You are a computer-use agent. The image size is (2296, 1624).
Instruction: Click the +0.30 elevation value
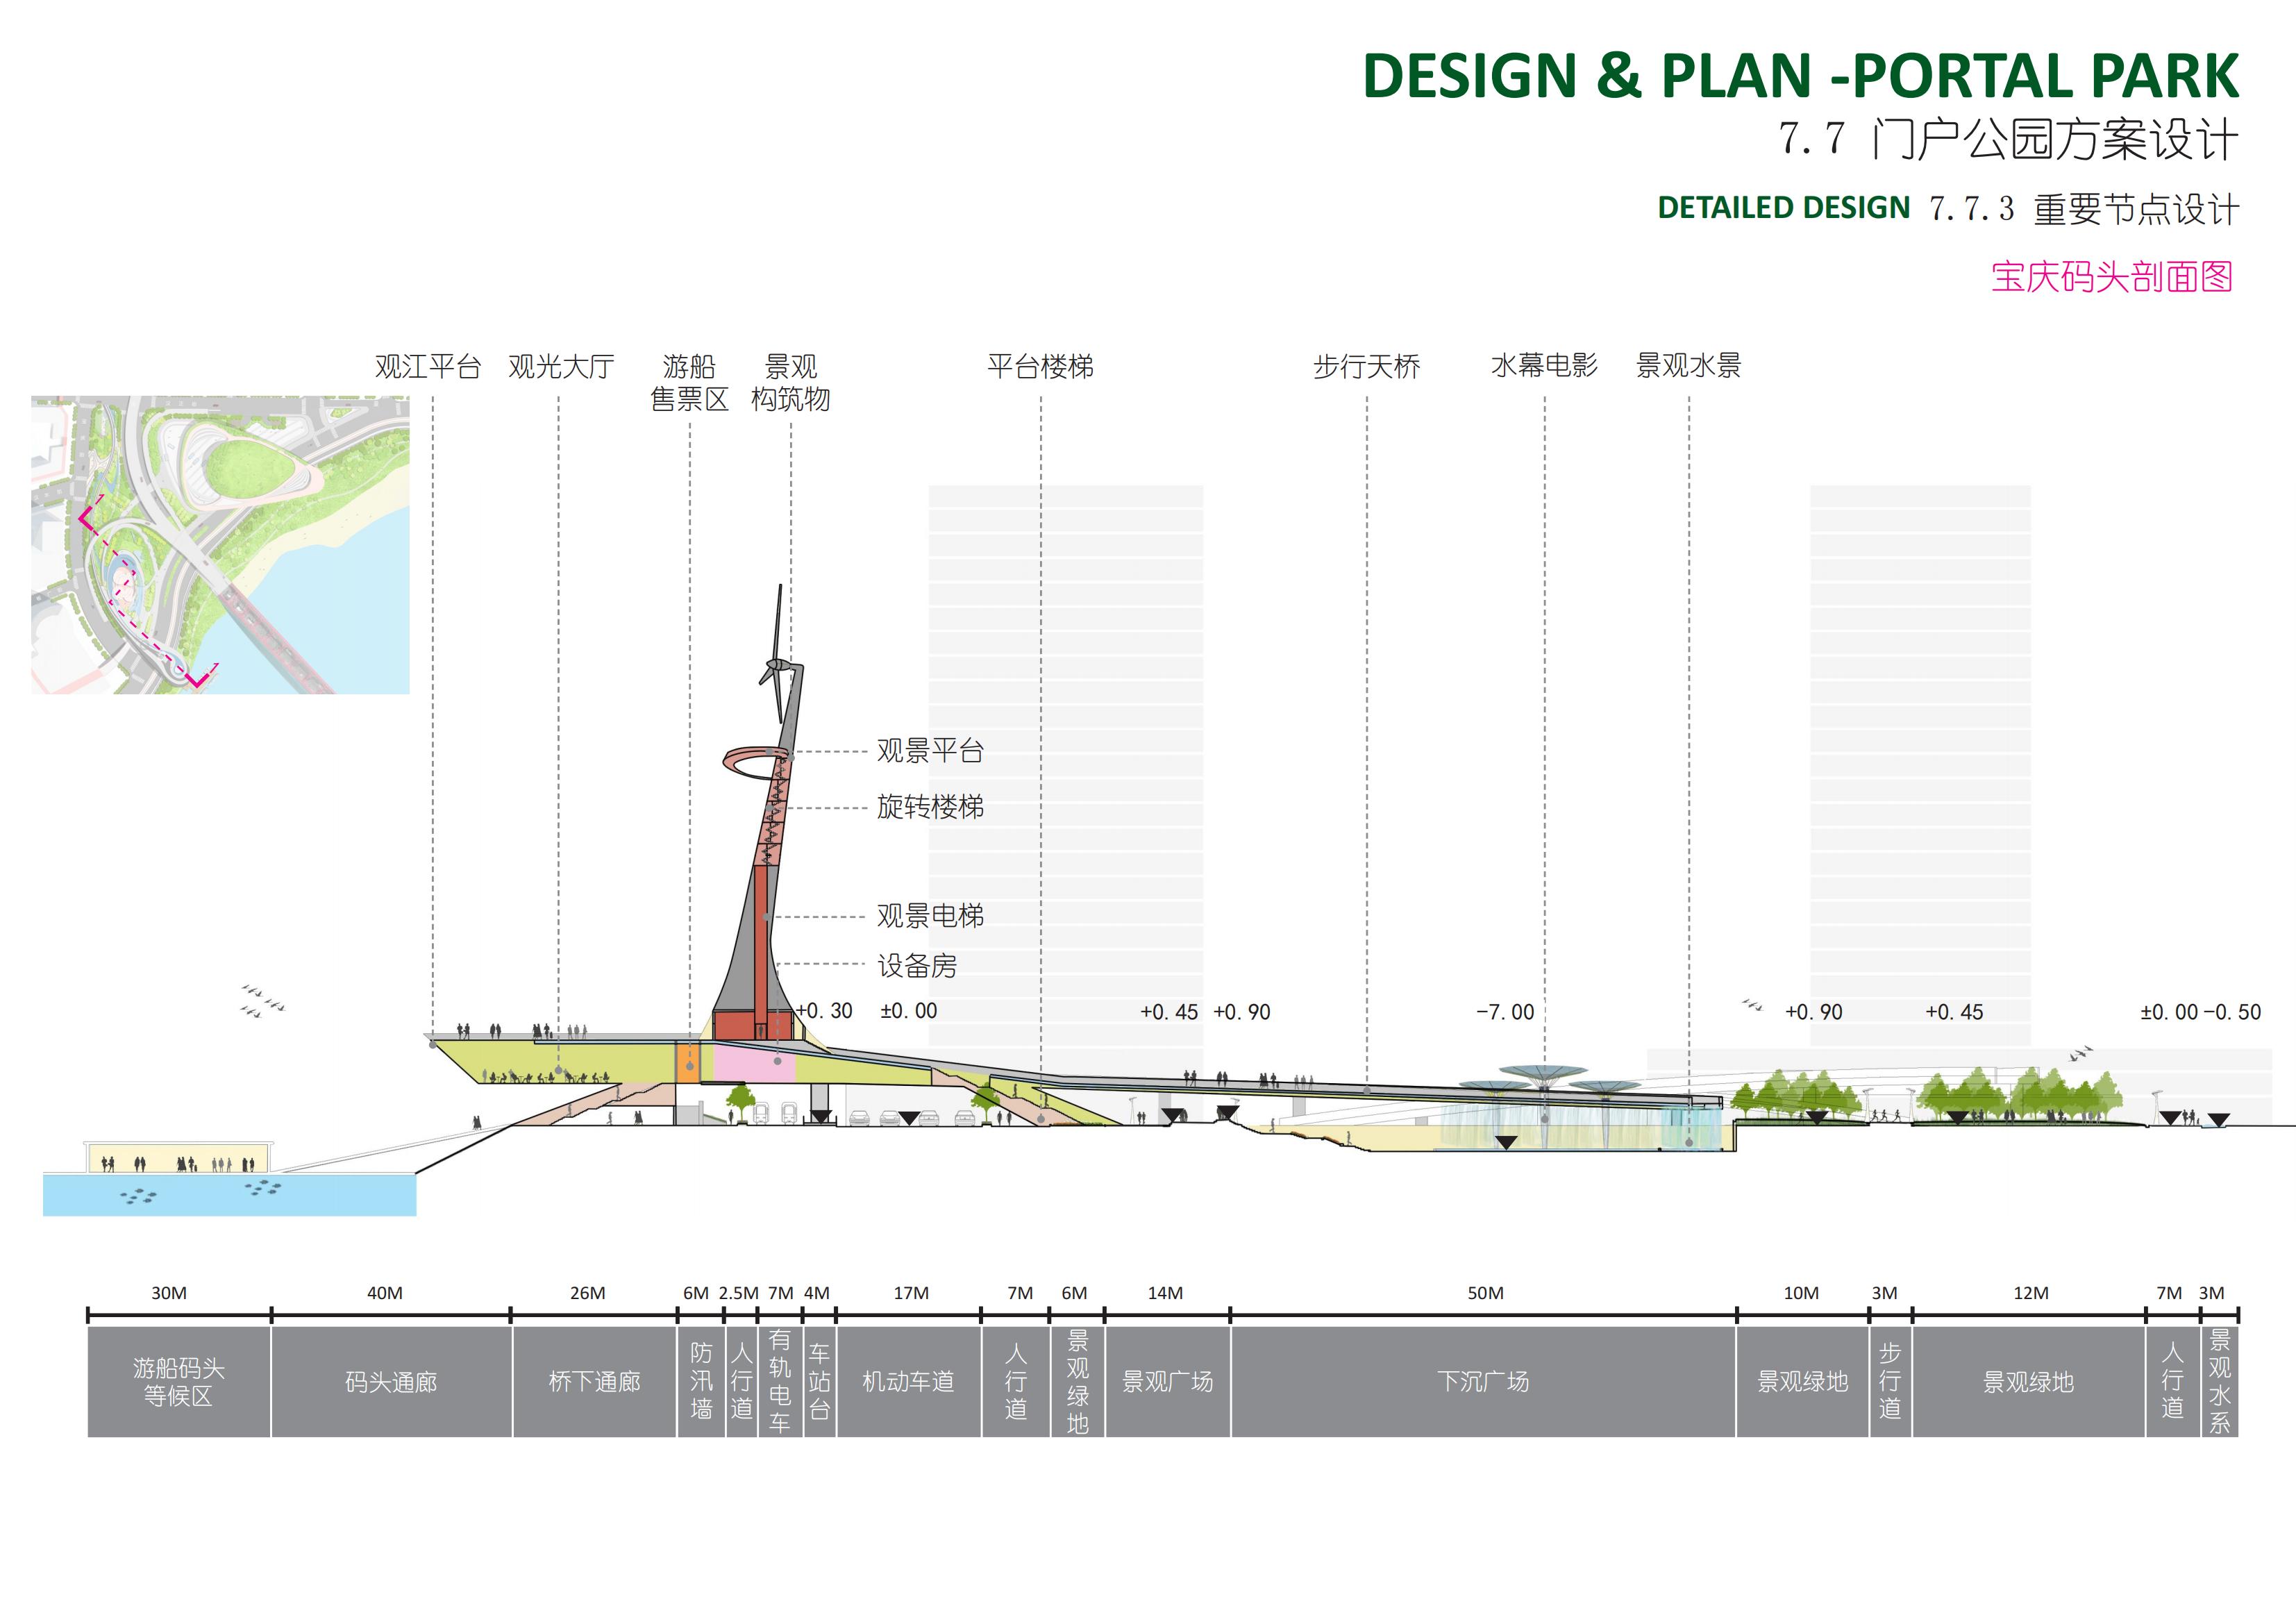coord(824,1011)
